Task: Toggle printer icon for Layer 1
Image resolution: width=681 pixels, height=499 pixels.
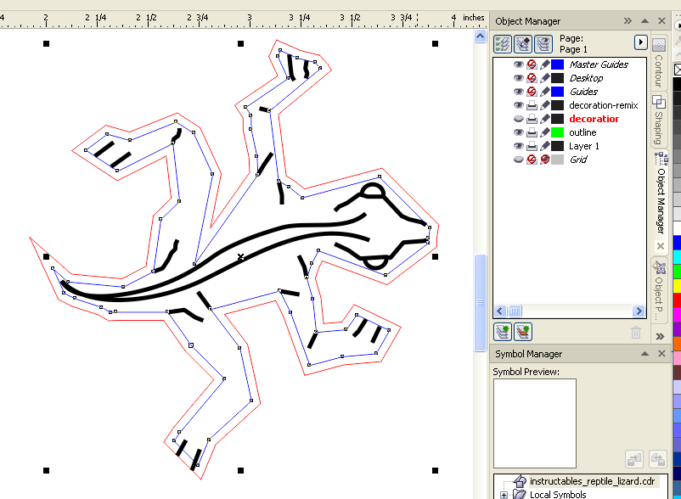Action: click(x=532, y=146)
